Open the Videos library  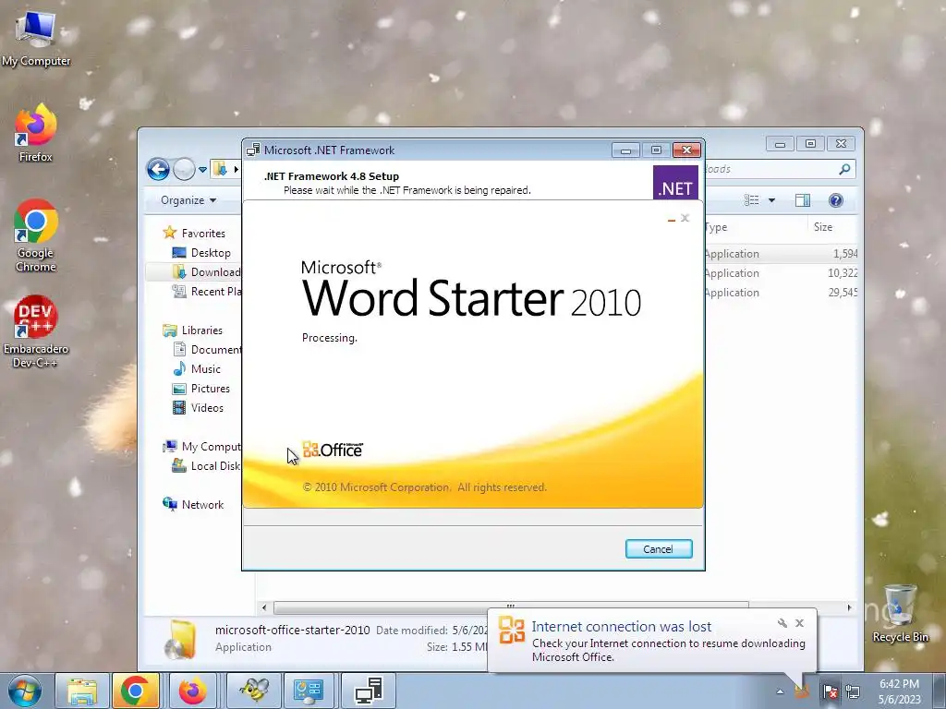[x=198, y=407]
